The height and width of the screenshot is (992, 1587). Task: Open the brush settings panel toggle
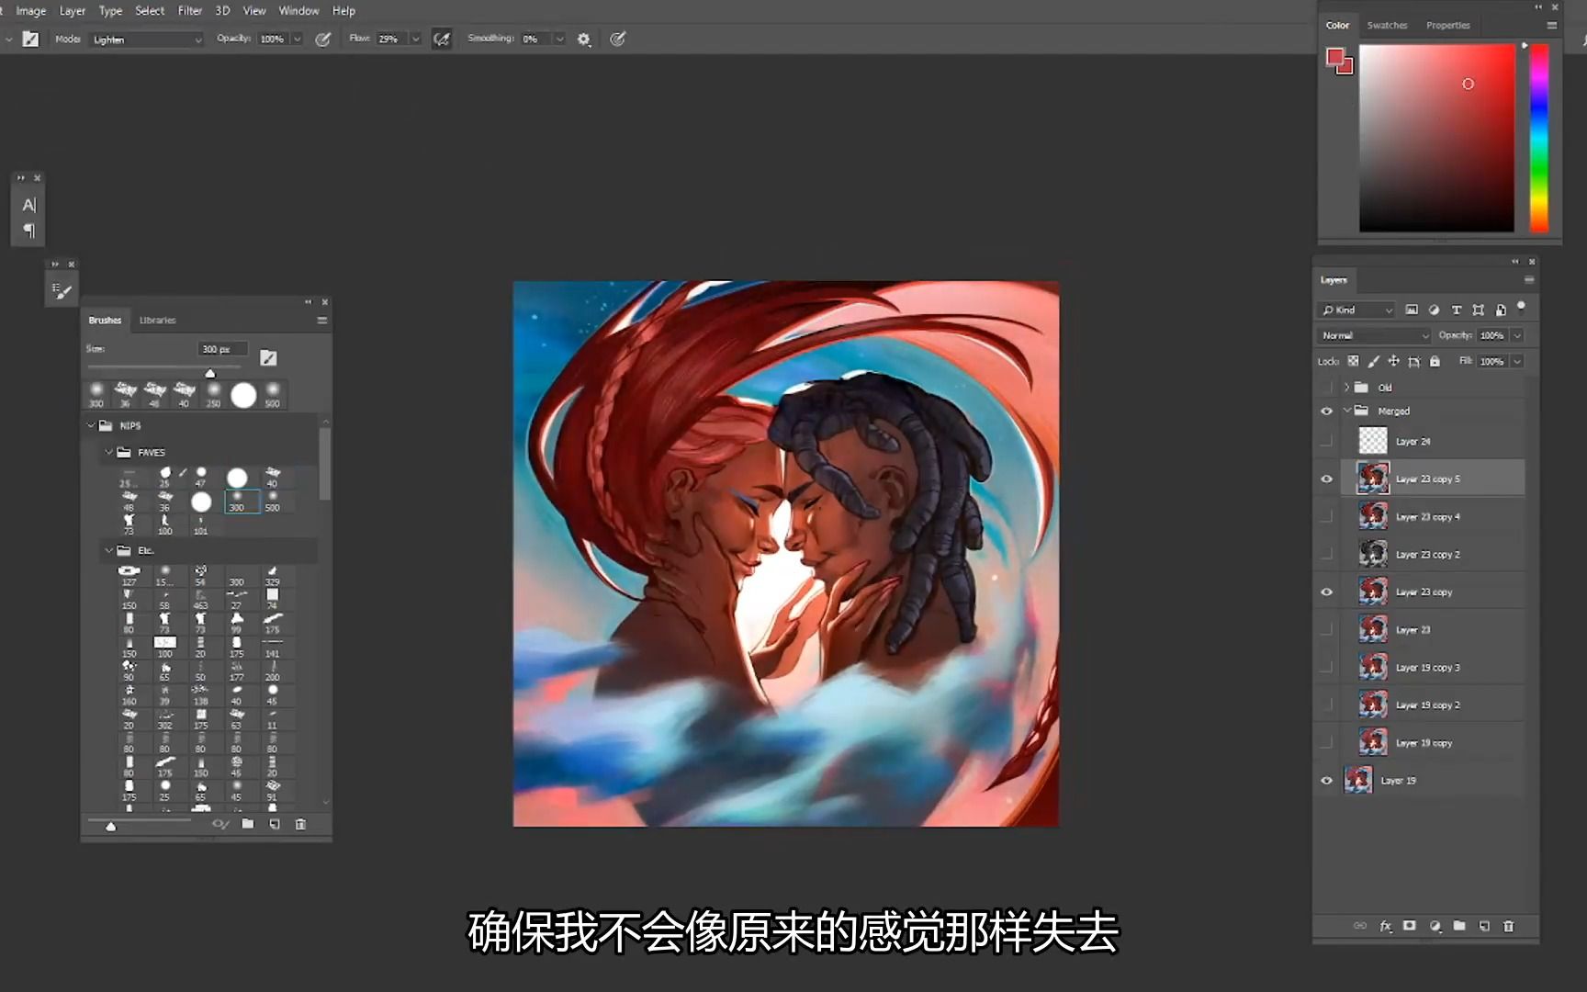[30, 39]
